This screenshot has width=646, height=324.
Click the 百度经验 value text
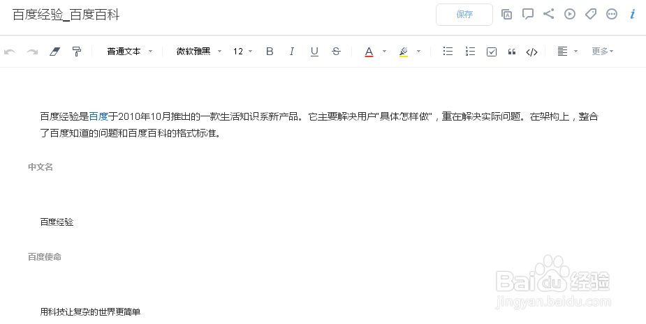57,222
